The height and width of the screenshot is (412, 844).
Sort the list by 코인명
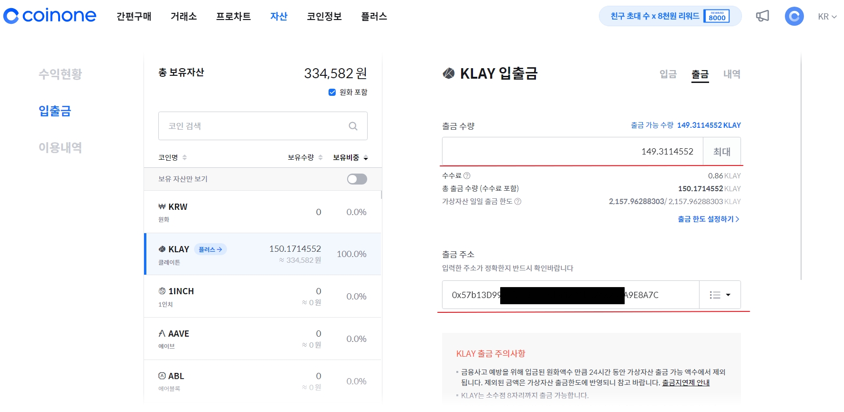tap(173, 157)
